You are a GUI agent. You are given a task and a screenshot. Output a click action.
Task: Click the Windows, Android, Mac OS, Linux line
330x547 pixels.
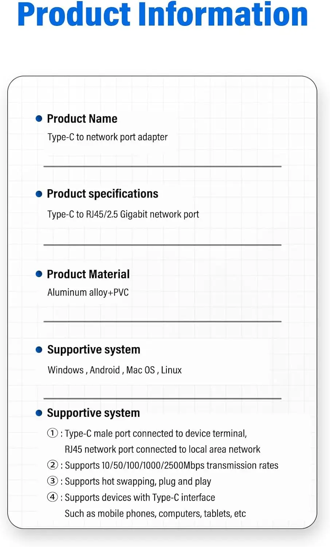point(115,370)
